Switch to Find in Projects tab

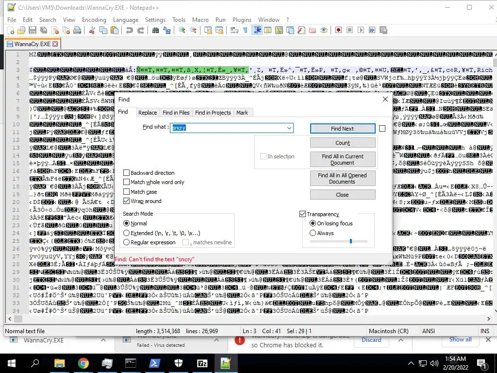[x=213, y=113]
